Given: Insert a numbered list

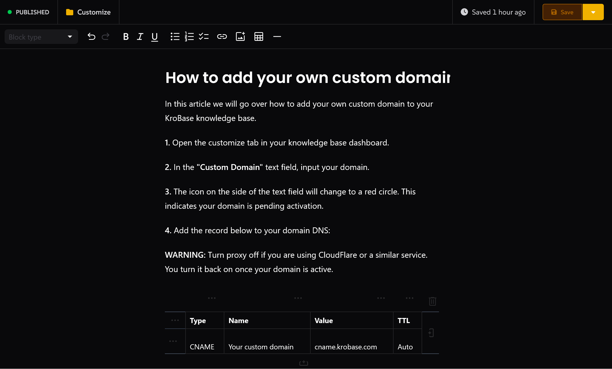Looking at the screenshot, I should pos(189,37).
